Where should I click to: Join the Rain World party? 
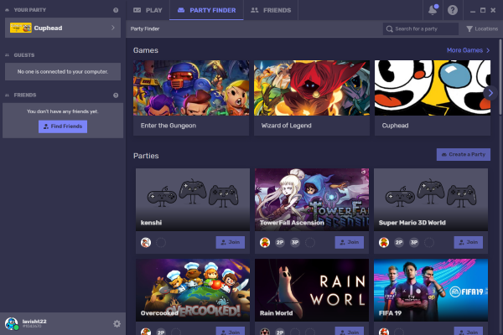pos(350,331)
